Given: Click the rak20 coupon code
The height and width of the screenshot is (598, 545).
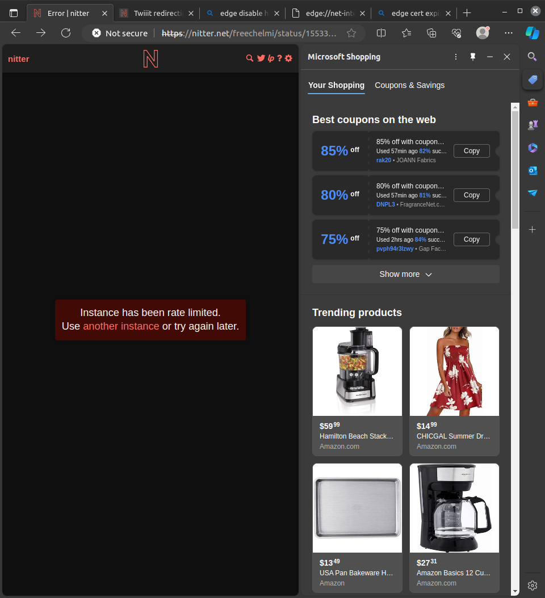Looking at the screenshot, I should point(384,160).
